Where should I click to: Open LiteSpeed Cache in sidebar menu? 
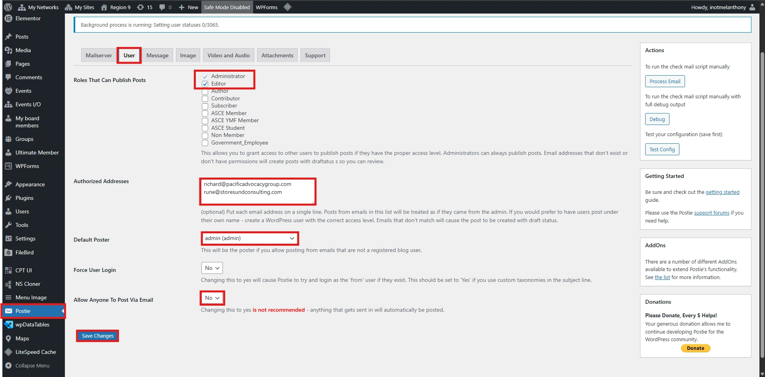[x=33, y=352]
